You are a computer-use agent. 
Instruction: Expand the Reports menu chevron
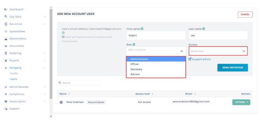click(44, 60)
